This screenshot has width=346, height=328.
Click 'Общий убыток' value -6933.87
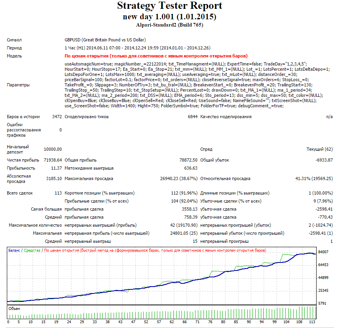click(x=324, y=160)
